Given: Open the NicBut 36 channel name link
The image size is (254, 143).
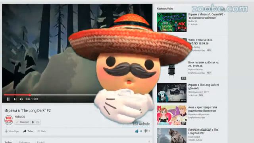Looking at the screenshot, I should tap(20, 116).
